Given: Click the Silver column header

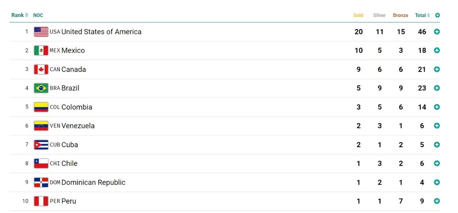Looking at the screenshot, I should click(379, 15).
